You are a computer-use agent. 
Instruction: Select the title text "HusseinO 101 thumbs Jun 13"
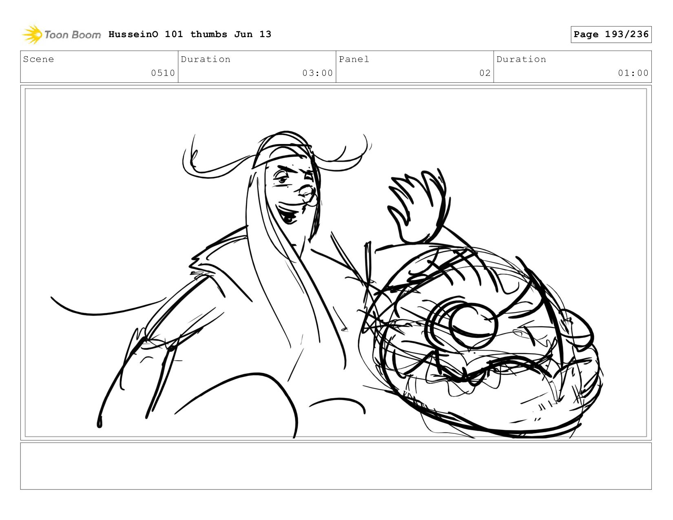pos(190,34)
